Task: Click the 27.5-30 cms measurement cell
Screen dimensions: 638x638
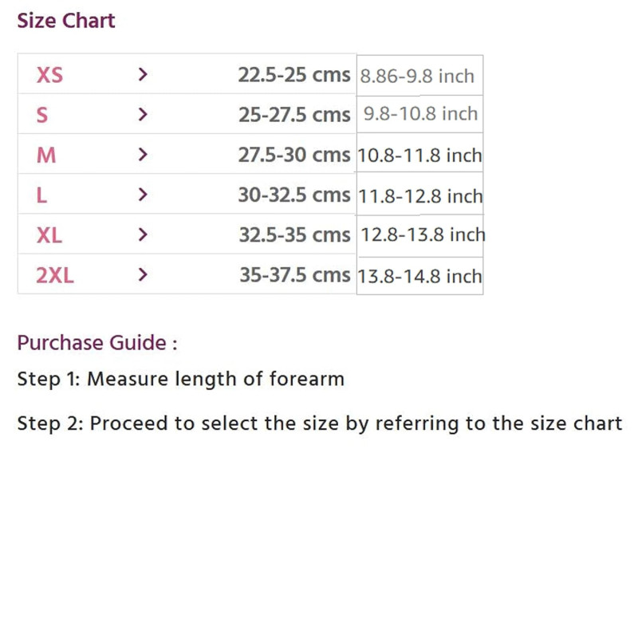Action: 294,155
